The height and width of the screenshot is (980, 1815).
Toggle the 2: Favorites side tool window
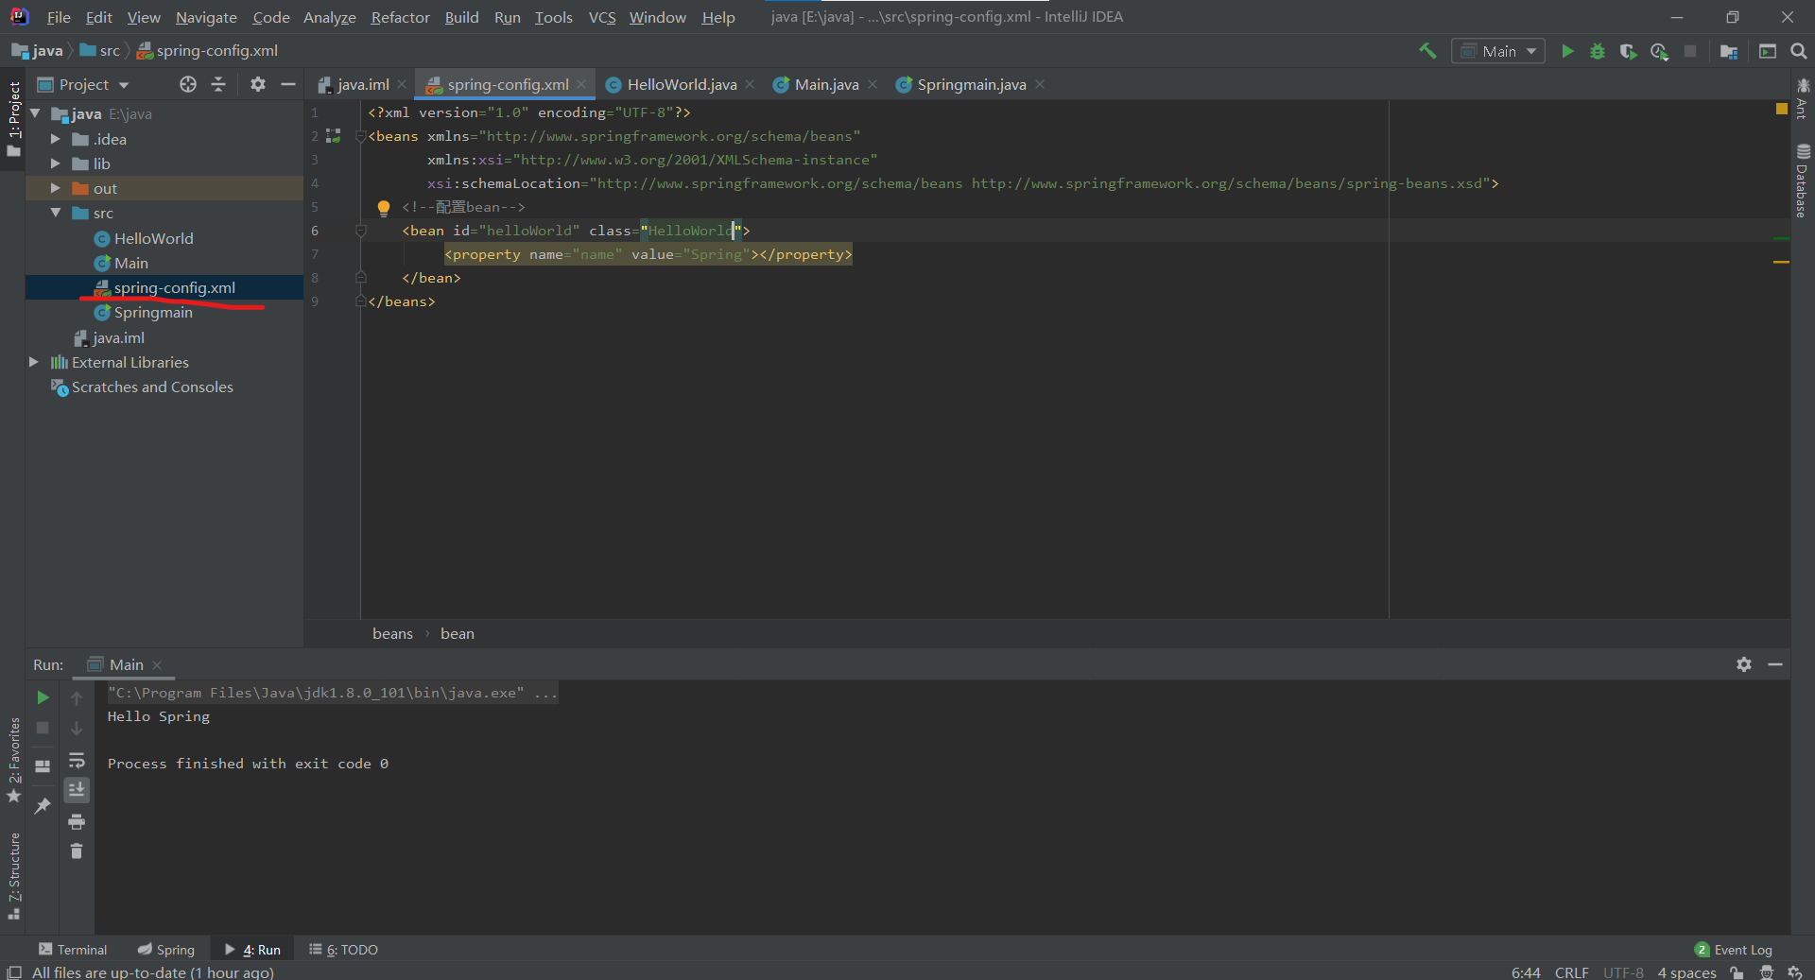13,760
